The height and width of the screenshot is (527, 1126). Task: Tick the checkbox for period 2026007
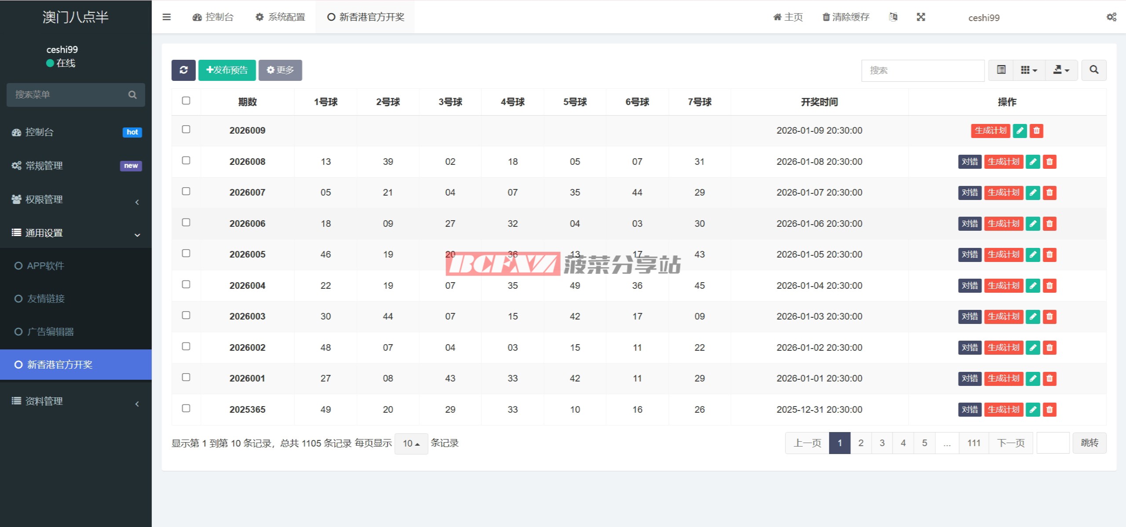pos(186,191)
